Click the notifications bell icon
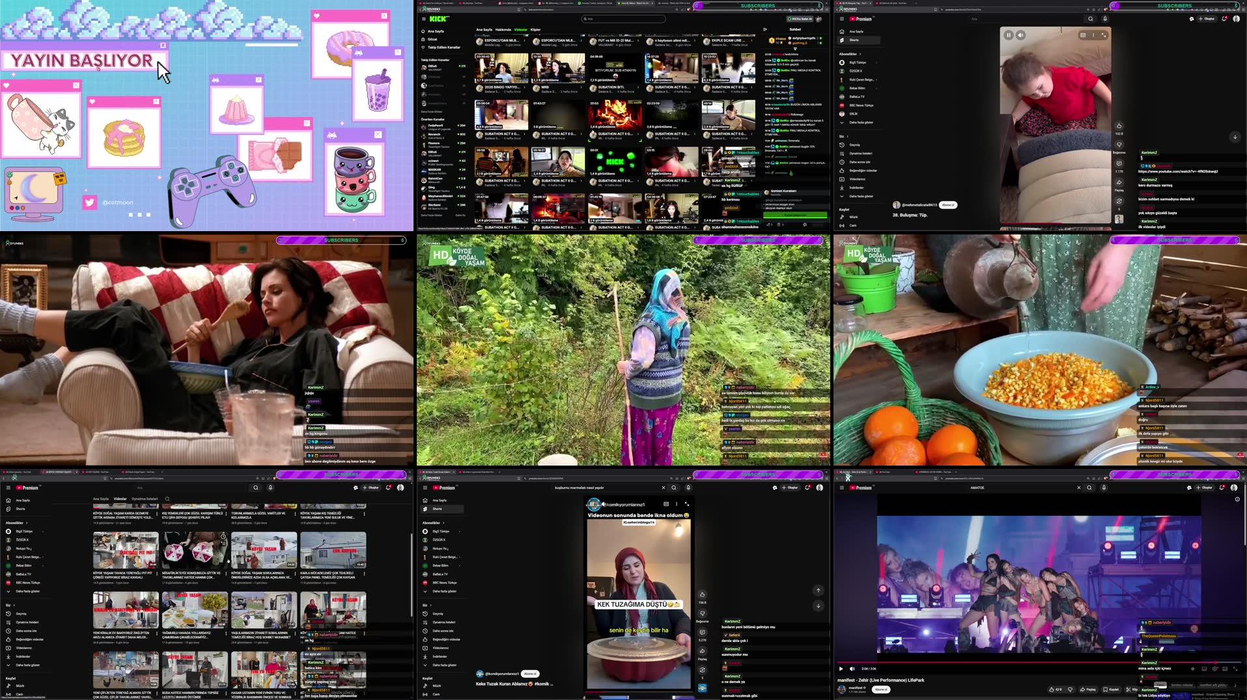 coord(807,488)
